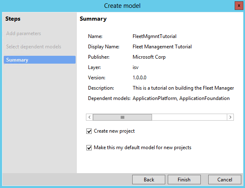Click the horizontal scrollbar thumb
Screen dimensions: 245x188
pyautogui.click(x=122, y=117)
